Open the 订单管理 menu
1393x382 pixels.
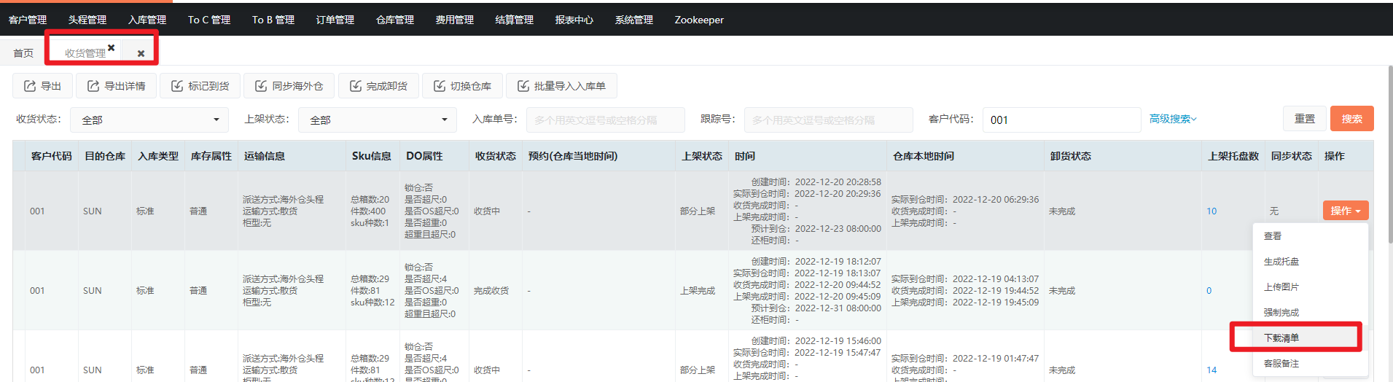tap(335, 20)
